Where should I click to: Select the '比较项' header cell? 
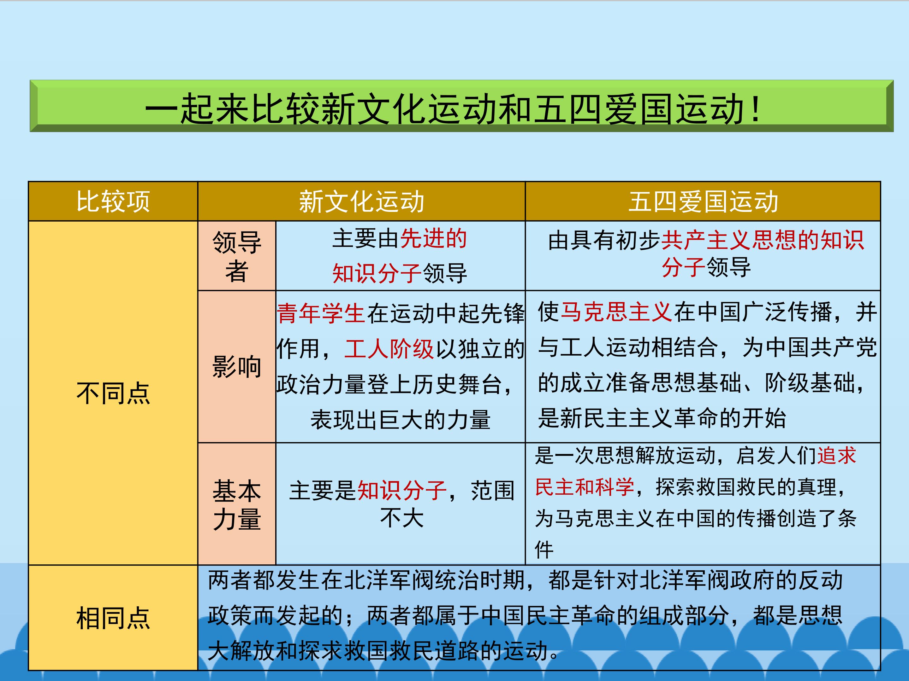coord(113,201)
